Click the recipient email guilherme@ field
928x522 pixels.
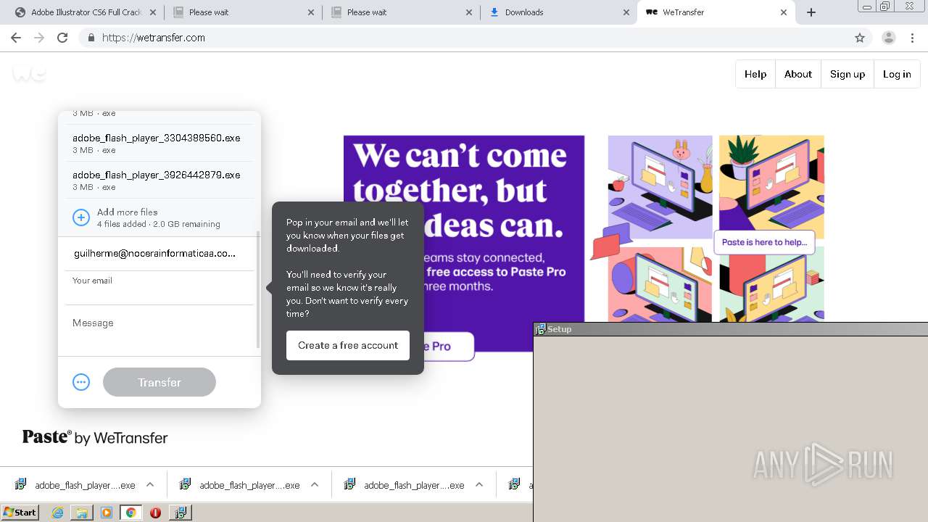coord(154,253)
